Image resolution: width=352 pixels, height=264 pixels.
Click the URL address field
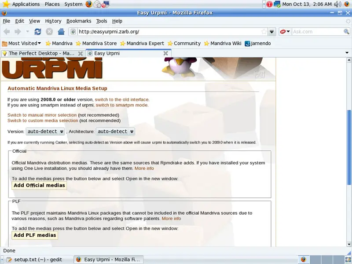pyautogui.click(x=169, y=32)
